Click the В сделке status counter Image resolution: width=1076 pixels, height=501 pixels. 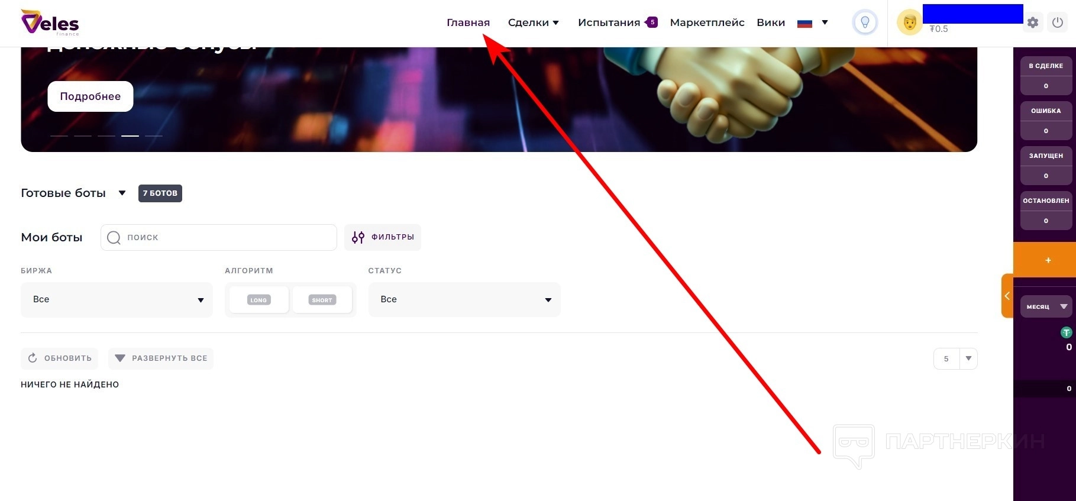[x=1046, y=76]
